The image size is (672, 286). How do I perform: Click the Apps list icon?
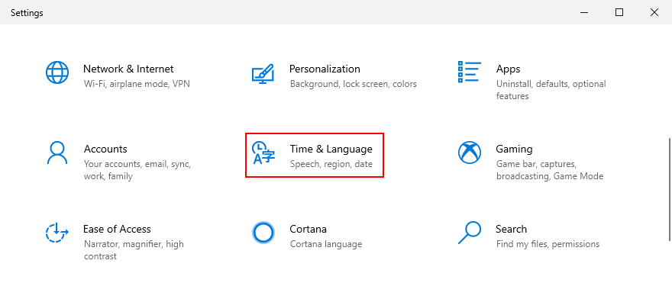coord(470,72)
